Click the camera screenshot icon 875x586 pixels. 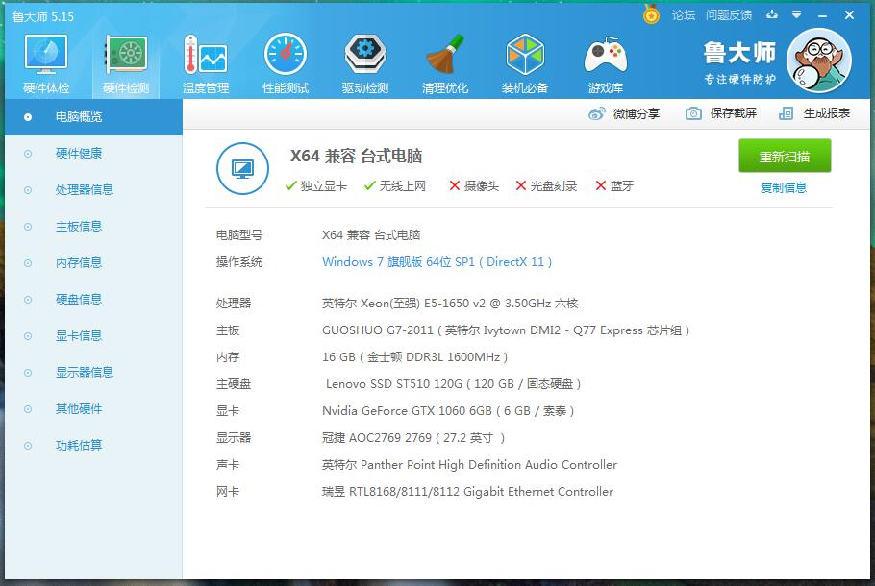tap(693, 113)
